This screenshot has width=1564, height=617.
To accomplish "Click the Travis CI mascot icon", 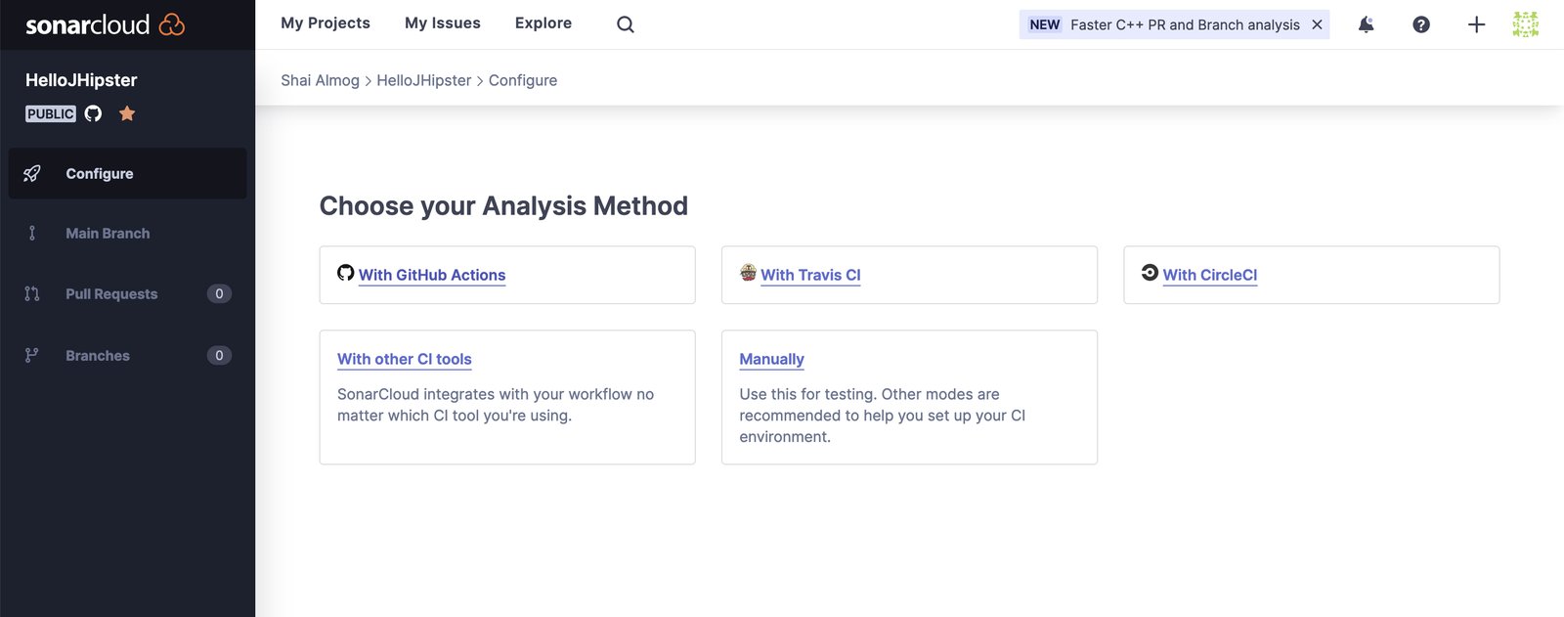I will [748, 273].
